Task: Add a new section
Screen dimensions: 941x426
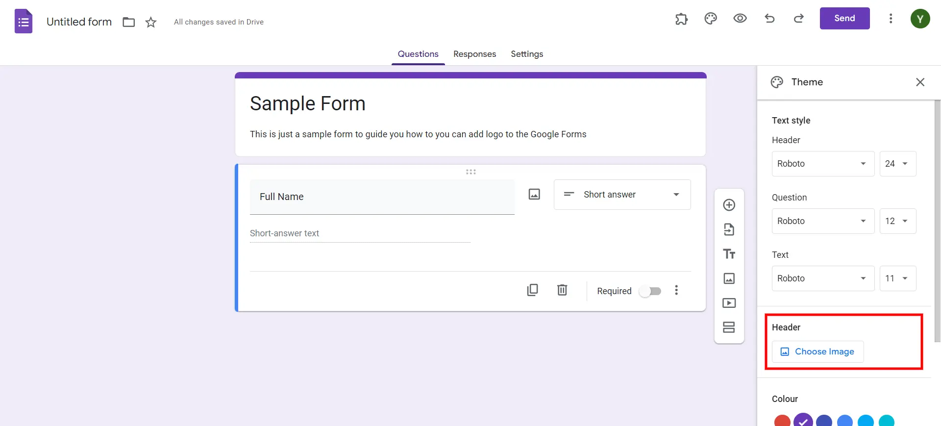Action: [x=729, y=327]
